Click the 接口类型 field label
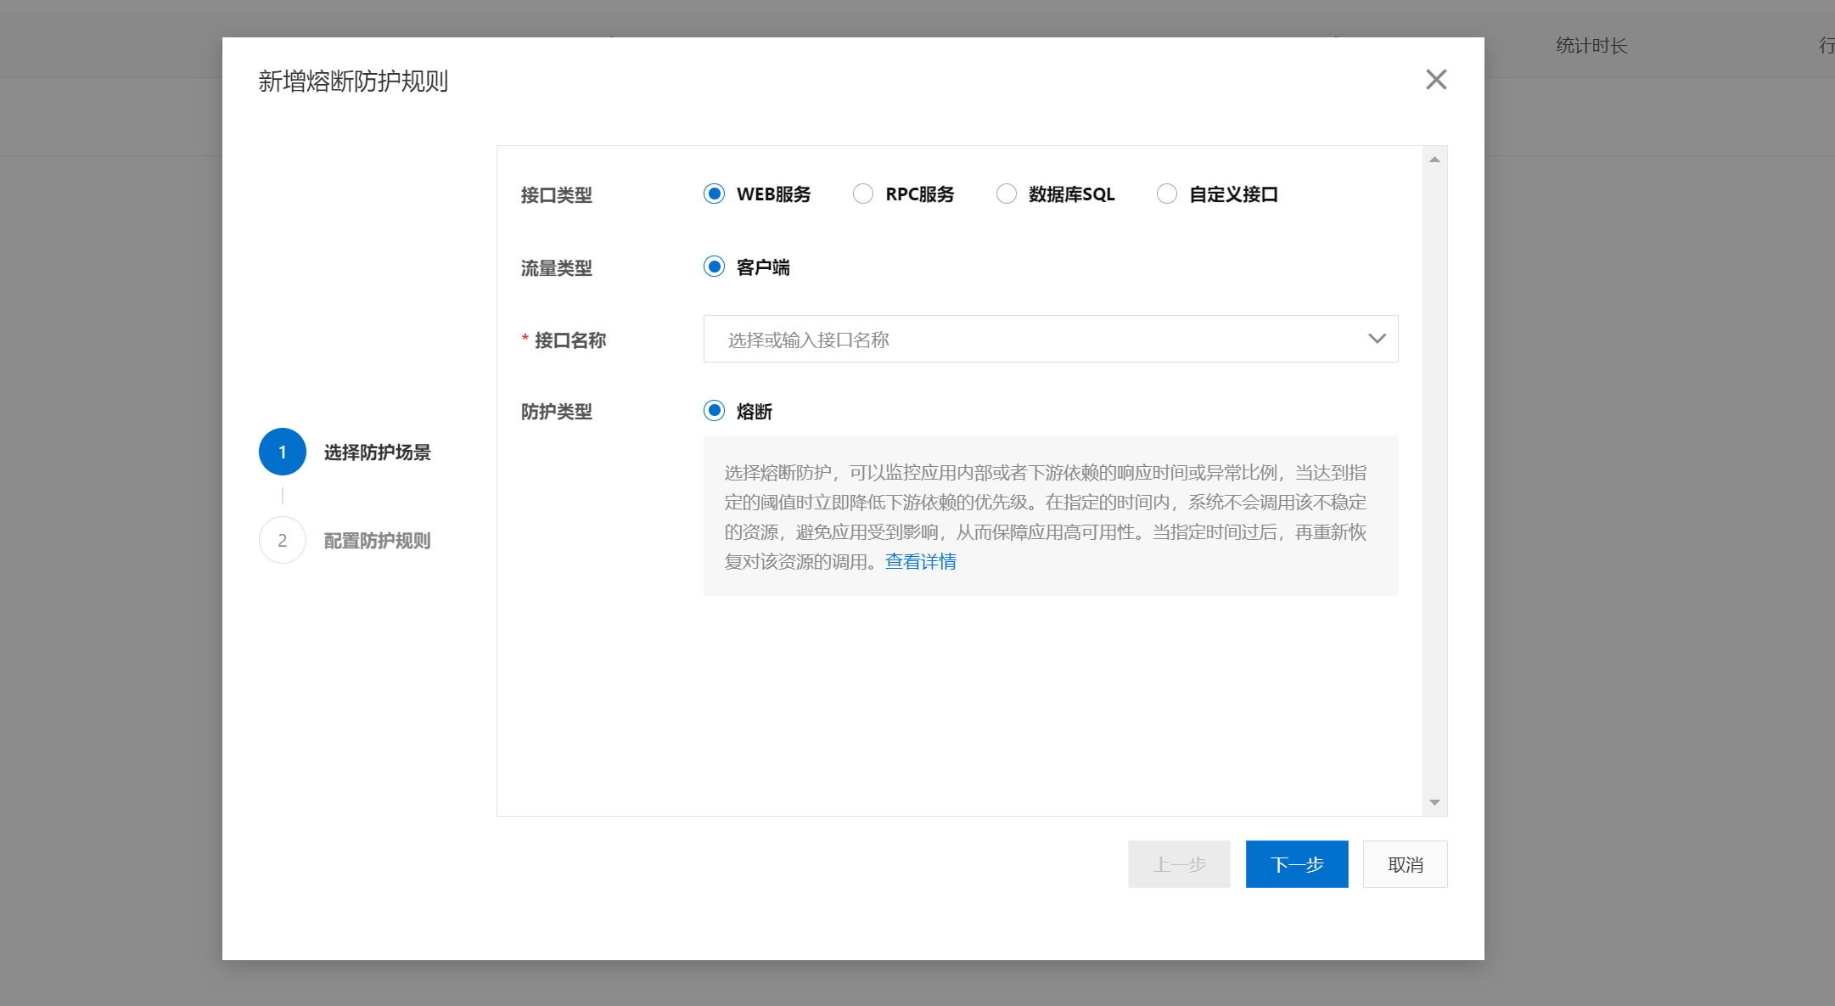 point(557,195)
